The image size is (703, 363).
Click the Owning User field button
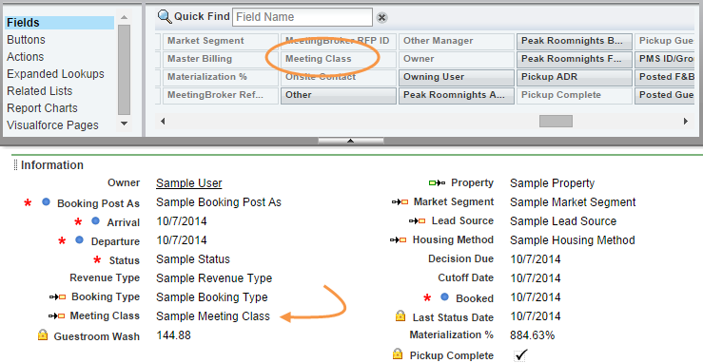456,77
